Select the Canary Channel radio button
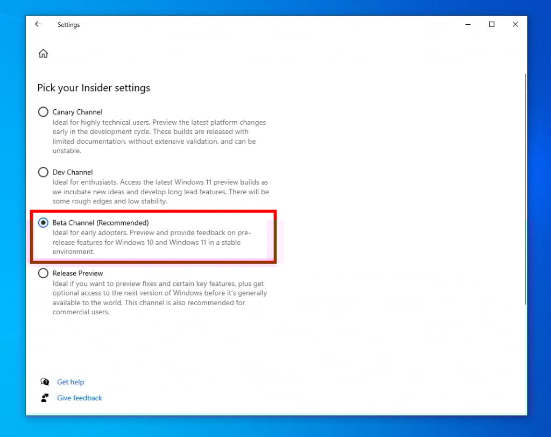The height and width of the screenshot is (437, 551). (x=43, y=112)
